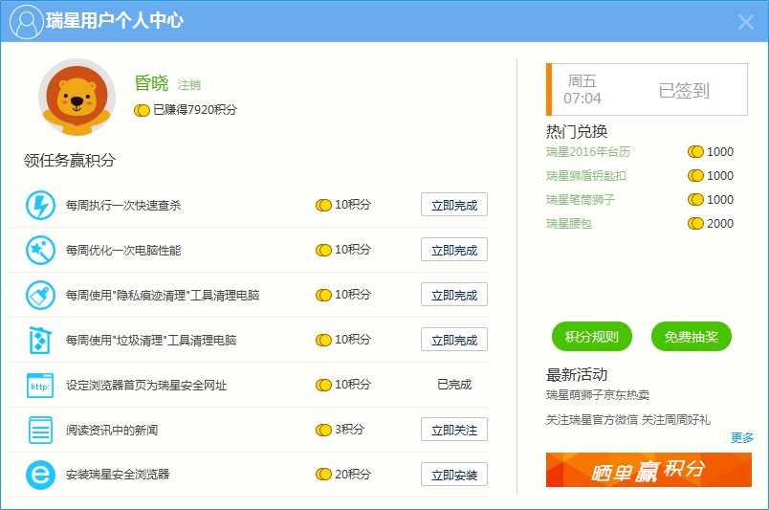Click the privacy trace cleaning brush icon
This screenshot has height=510, width=769.
tap(40, 295)
